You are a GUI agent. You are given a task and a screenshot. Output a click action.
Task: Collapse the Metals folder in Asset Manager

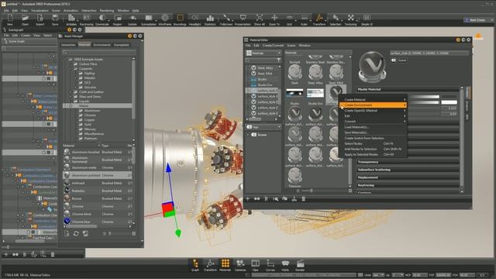click(x=71, y=105)
